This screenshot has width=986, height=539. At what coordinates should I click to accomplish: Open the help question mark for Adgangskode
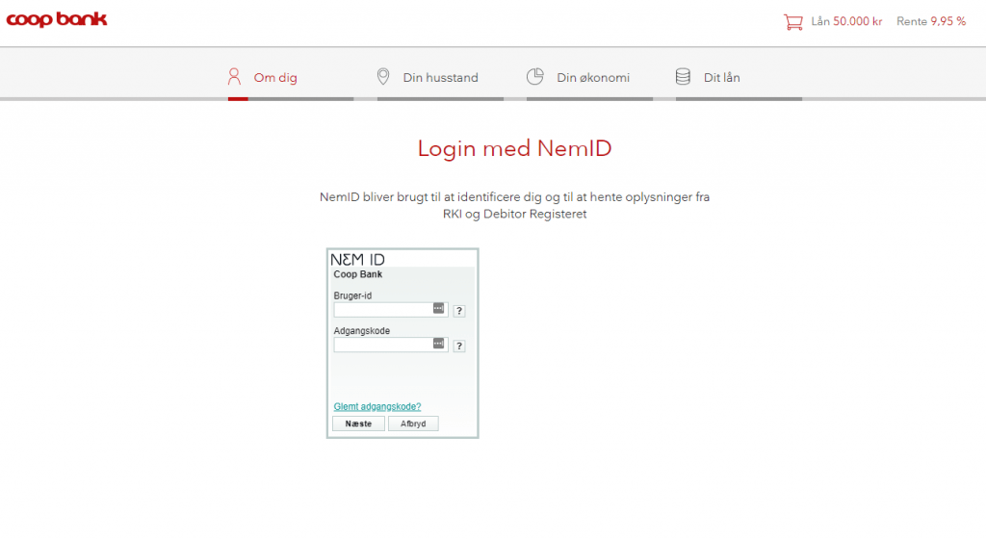click(x=459, y=346)
